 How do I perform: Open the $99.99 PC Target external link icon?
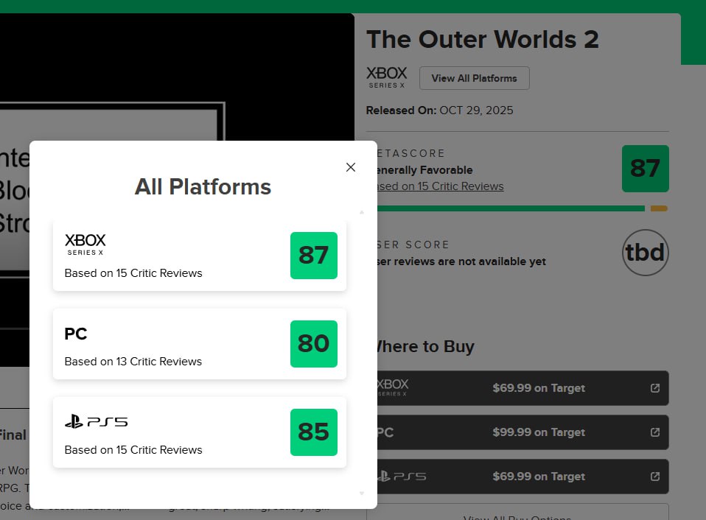pyautogui.click(x=654, y=432)
